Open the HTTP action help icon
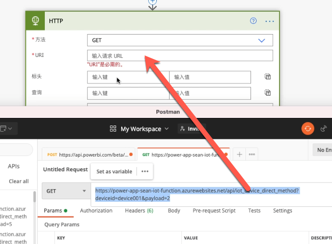 (x=253, y=21)
